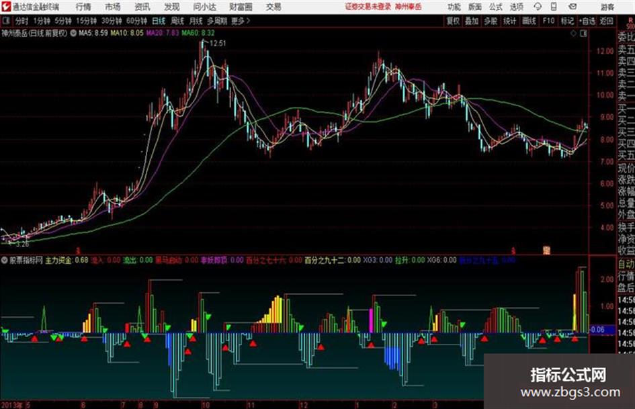Click the red 神州泰岳 stock name in title bar
This screenshot has height=409, width=635.
[409, 7]
